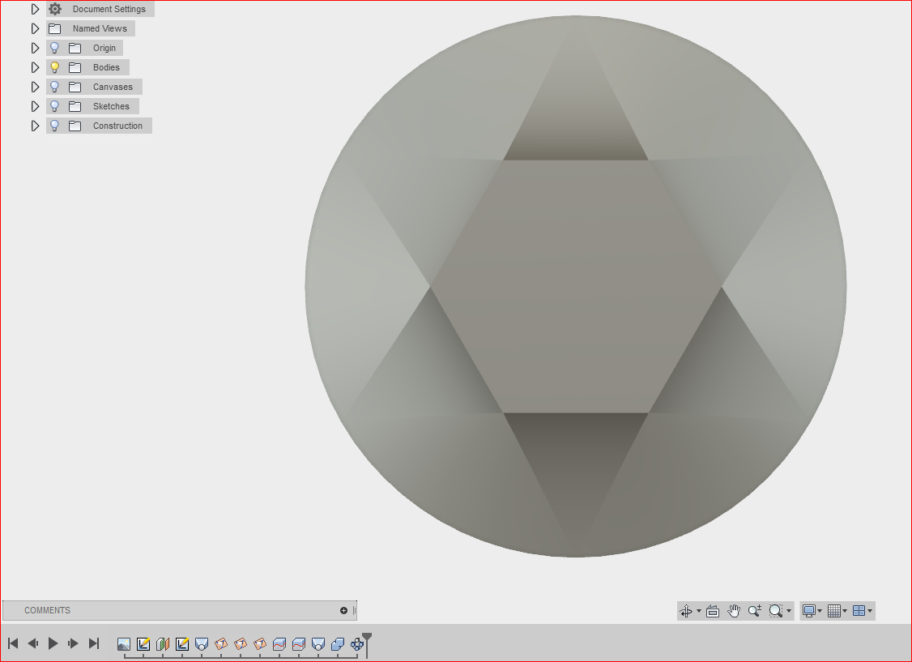
Task: Click the second revolve feature in the timeline
Action: pyautogui.click(x=318, y=644)
